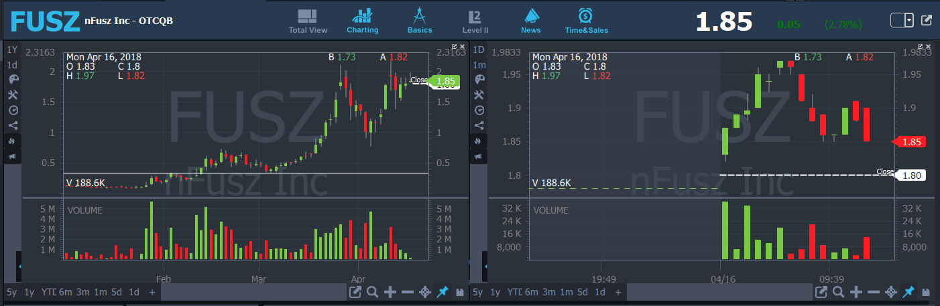Export the left chart with bottom share icon
Viewport: 940px width, 306px height.
[355, 292]
